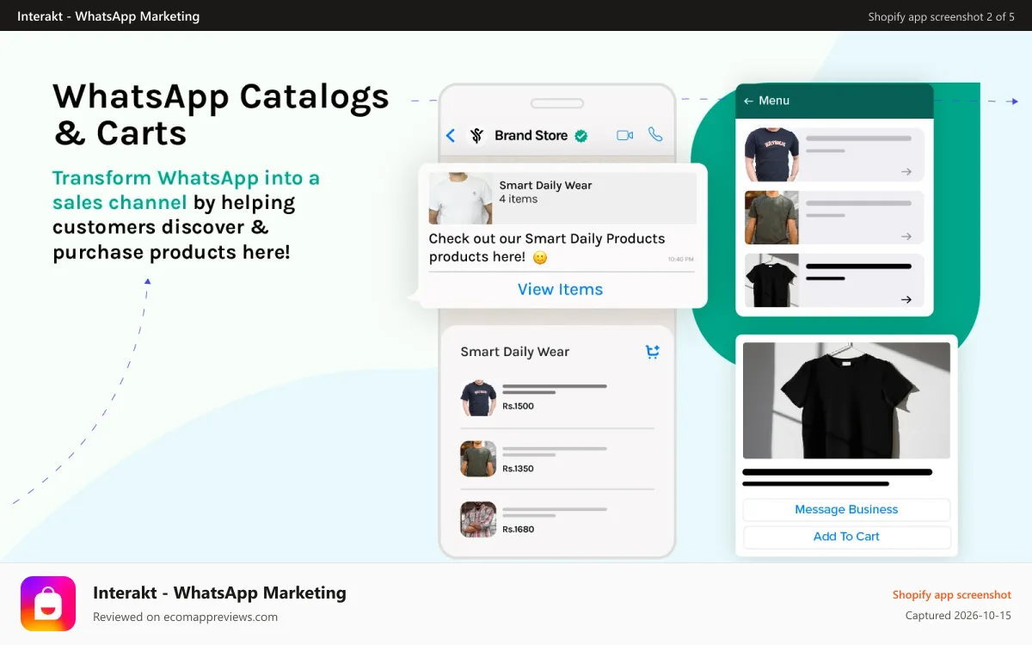Tap the phone call icon in chat header
This screenshot has height=645, width=1032.
point(655,134)
